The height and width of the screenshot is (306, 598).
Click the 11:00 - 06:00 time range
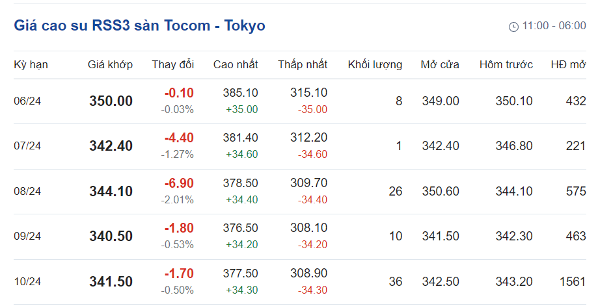(x=554, y=26)
